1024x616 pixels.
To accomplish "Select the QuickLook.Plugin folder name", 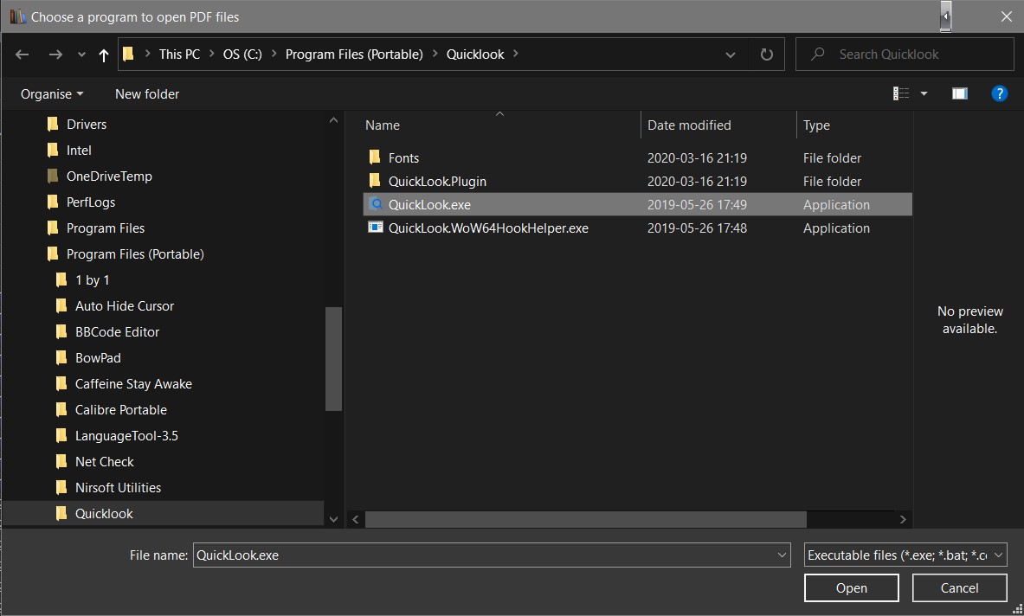I will point(437,182).
